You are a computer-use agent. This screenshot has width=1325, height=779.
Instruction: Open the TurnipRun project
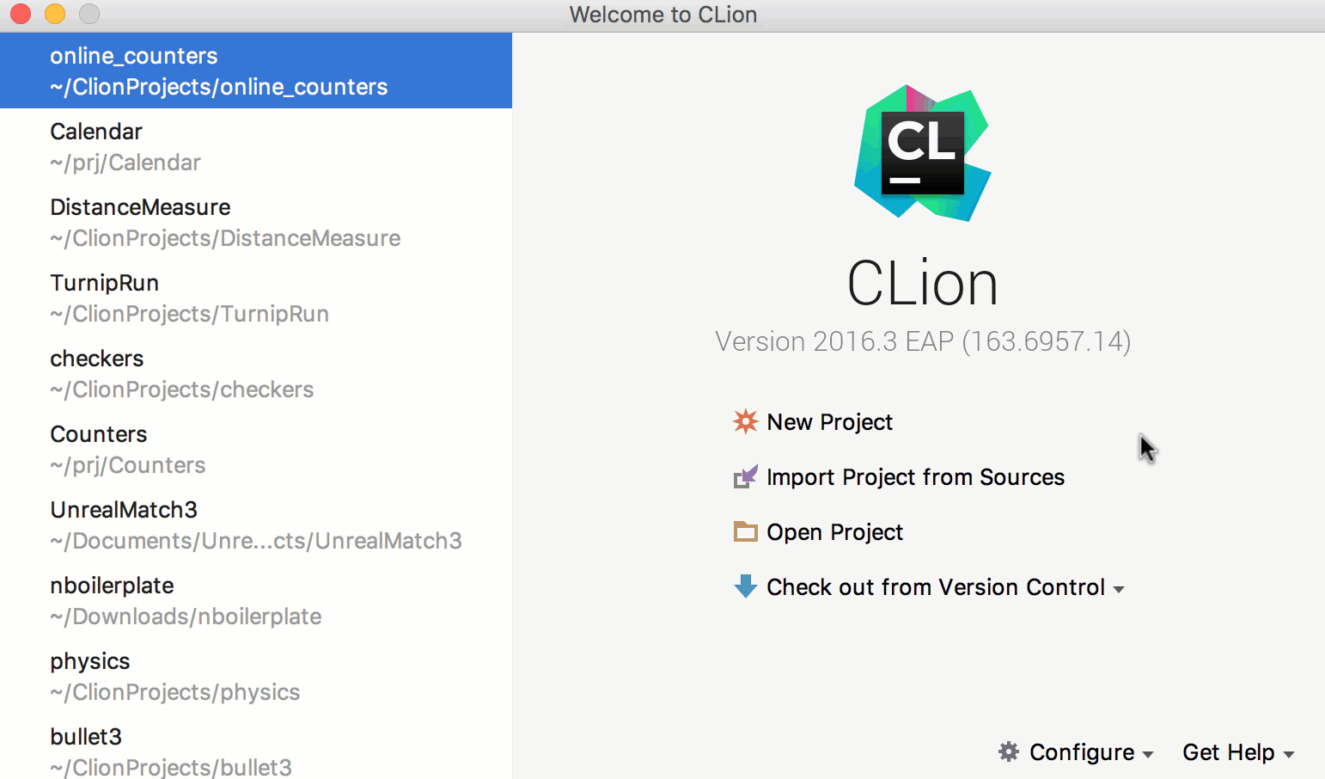(256, 297)
